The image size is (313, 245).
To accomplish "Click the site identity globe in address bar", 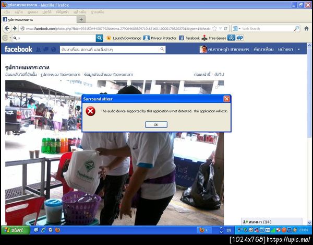I will click(x=22, y=29).
